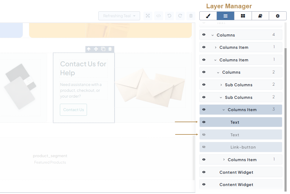Click the duplicate icon on selected block
290x194 pixels.
103,49
